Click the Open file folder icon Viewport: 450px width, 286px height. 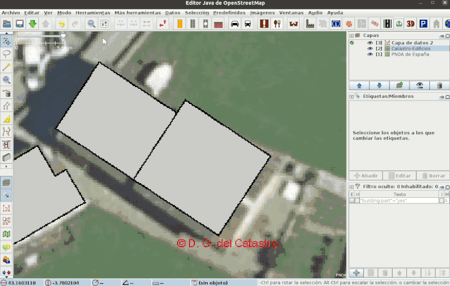point(7,24)
